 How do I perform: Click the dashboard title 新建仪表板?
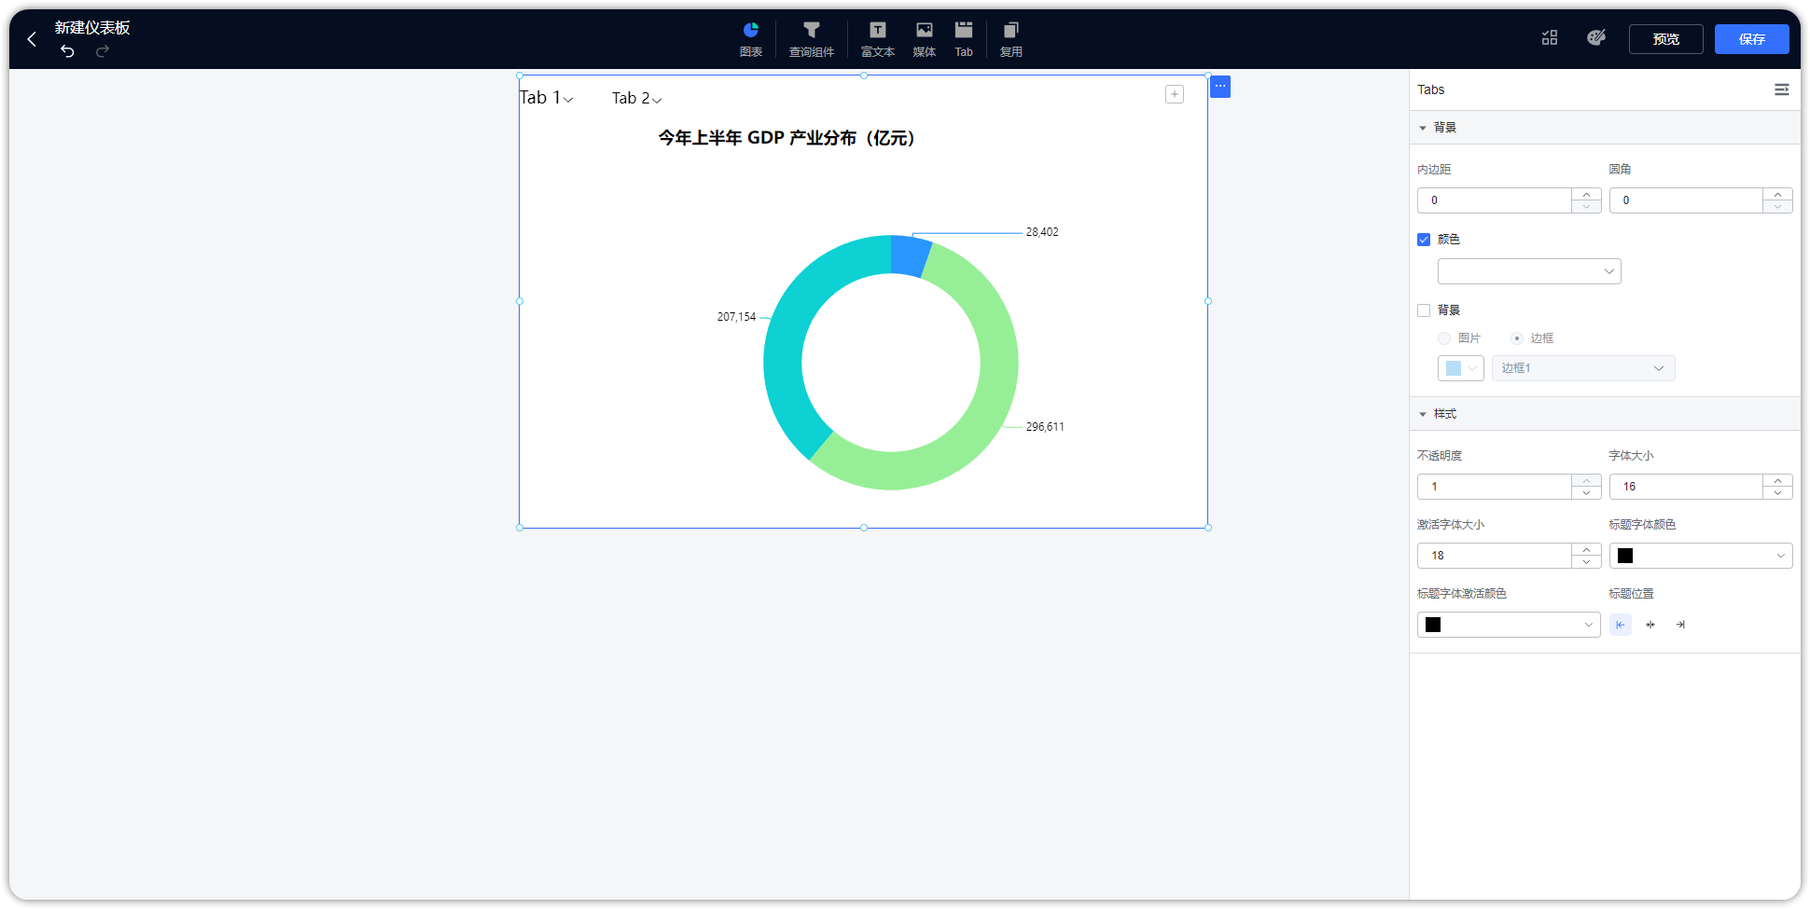click(x=92, y=28)
